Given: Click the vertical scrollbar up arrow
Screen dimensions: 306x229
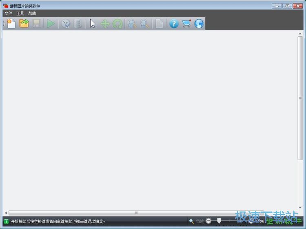Looking at the screenshot, I should click(300, 34).
